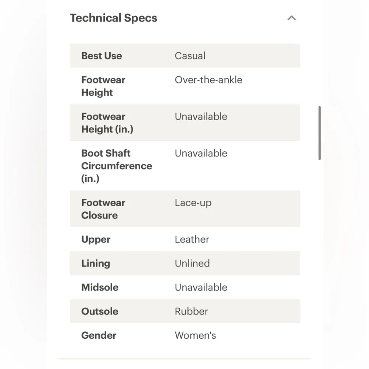The width and height of the screenshot is (369, 369).
Task: Click the Casual value text
Action: click(x=190, y=56)
